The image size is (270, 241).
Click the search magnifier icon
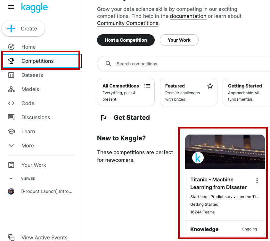(x=108, y=63)
